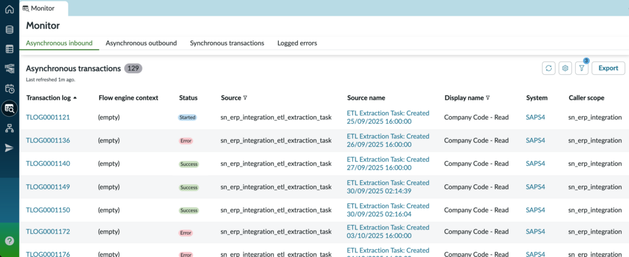Open the hierarchy diagram sidebar icon

(x=9, y=128)
